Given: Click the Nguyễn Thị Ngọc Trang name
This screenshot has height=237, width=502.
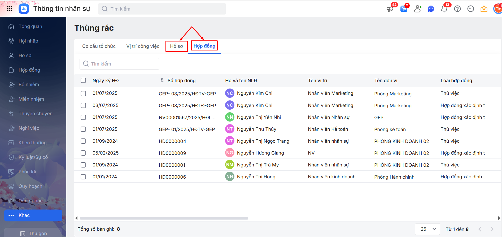Looking at the screenshot, I should click(x=263, y=141).
